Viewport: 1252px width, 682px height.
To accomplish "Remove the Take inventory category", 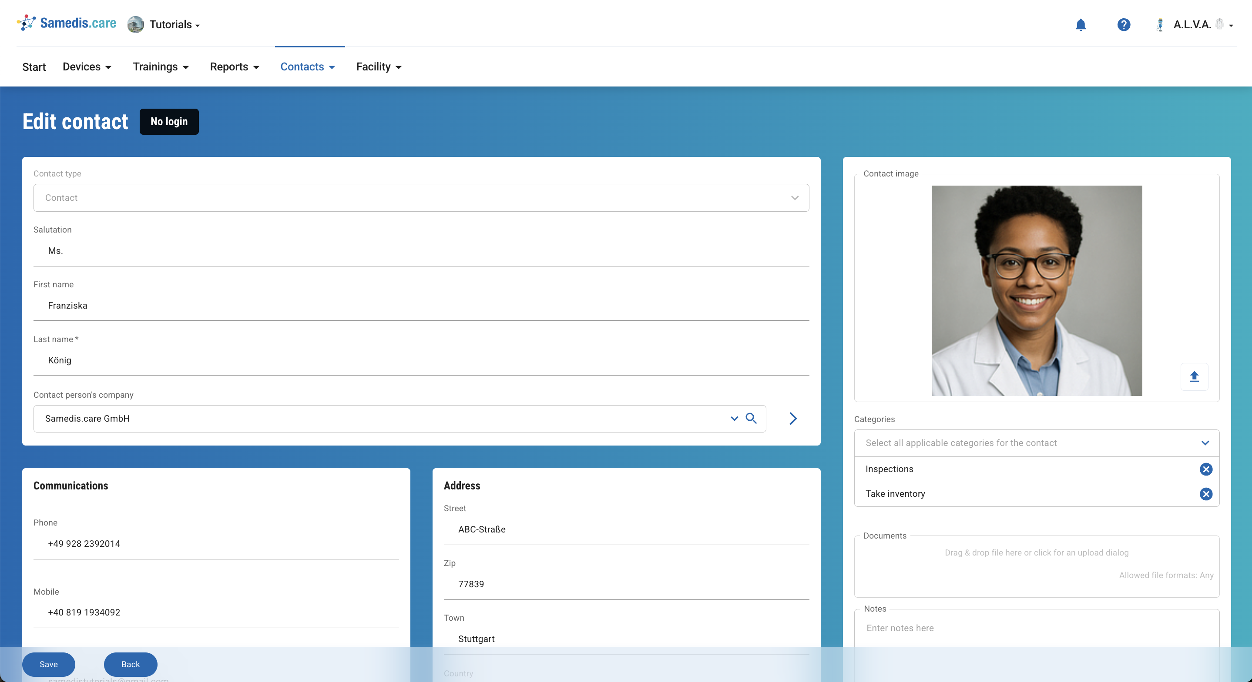I will [1205, 494].
